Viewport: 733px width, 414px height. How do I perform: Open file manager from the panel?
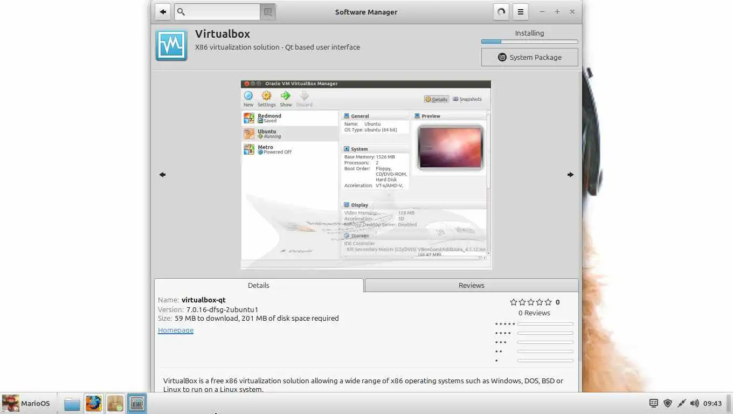click(72, 403)
